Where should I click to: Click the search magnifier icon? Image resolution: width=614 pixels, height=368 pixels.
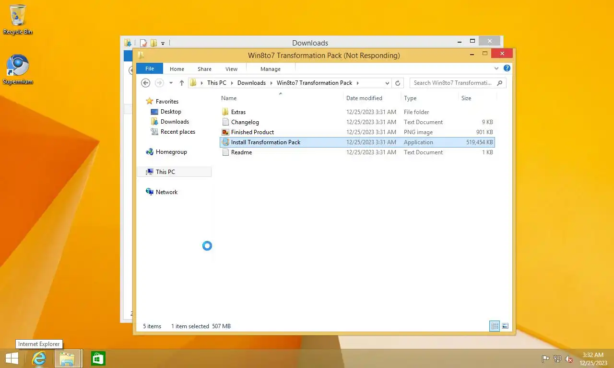click(499, 83)
